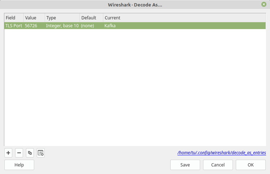The height and width of the screenshot is (174, 270).
Task: Select the TLS Port field cell
Action: pyautogui.click(x=14, y=26)
